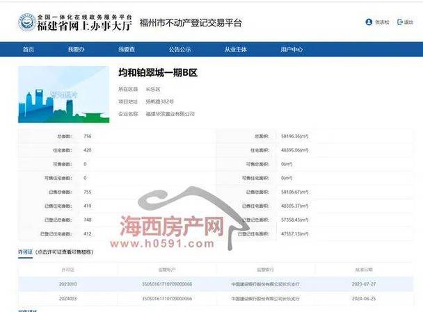423x312 pixels.
Task: Open the 我要办 navigation item
Action: pos(76,49)
